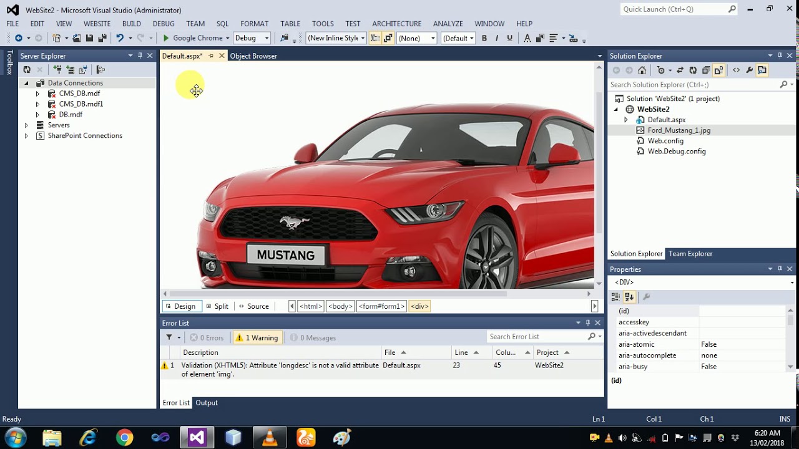This screenshot has height=449, width=799.
Task: Toggle the 0 Errors filter button
Action: coord(207,337)
